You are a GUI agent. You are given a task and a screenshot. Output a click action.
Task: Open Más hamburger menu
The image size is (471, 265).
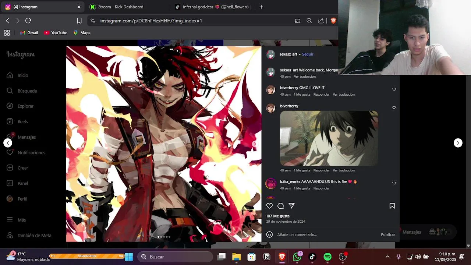coord(10,220)
